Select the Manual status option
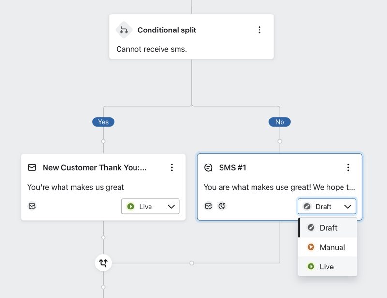 332,247
